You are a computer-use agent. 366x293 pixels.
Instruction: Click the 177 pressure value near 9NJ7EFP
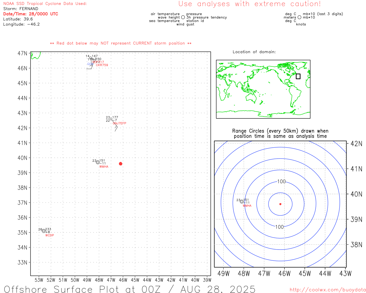[x=115, y=117]
